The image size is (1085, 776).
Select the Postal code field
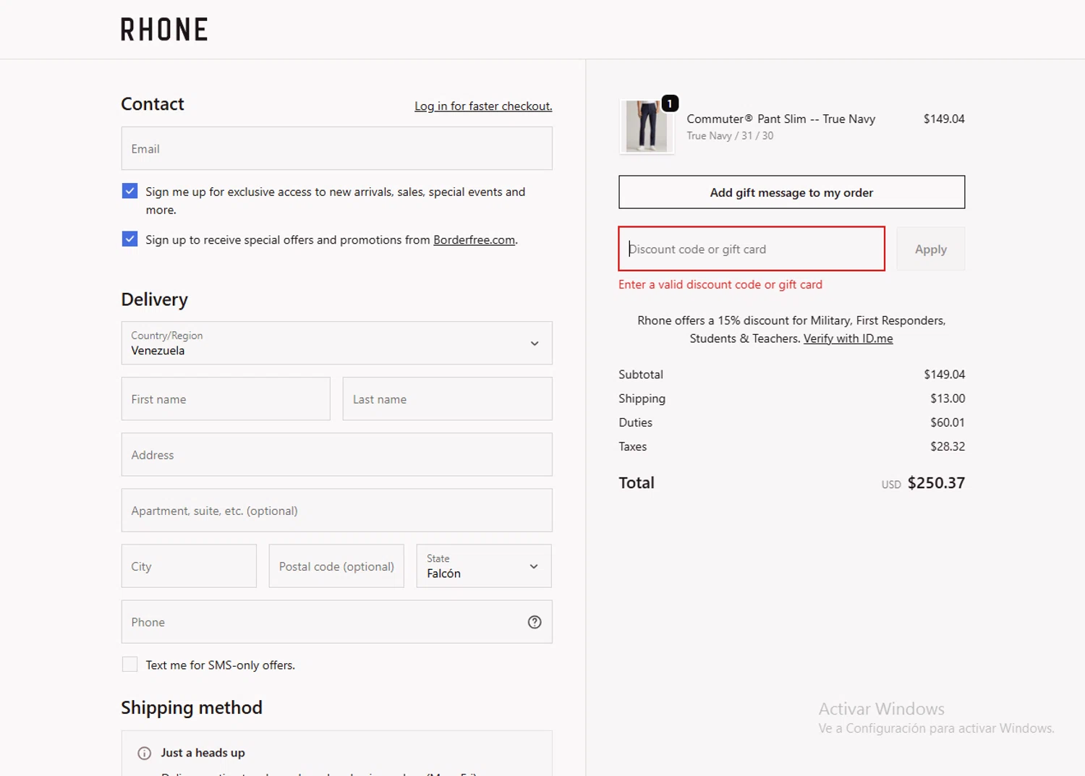pos(336,566)
